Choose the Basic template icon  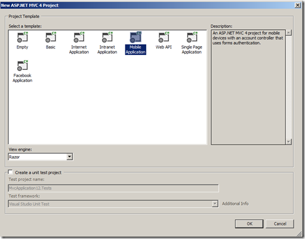(x=51, y=37)
